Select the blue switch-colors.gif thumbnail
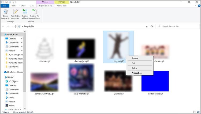The width and height of the screenshot is (201, 114). pos(155,81)
